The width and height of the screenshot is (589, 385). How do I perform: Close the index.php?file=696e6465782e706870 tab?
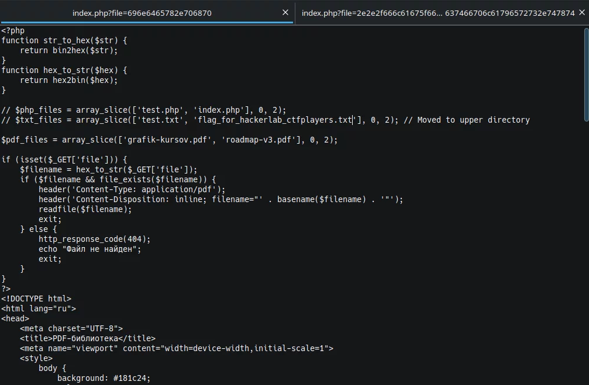[x=285, y=12]
